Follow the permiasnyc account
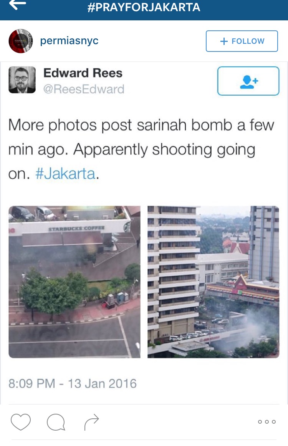The height and width of the screenshot is (446, 288). [x=242, y=41]
